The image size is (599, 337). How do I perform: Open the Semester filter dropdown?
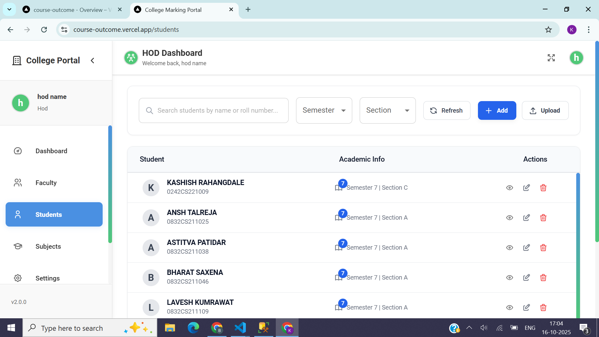coord(324,110)
